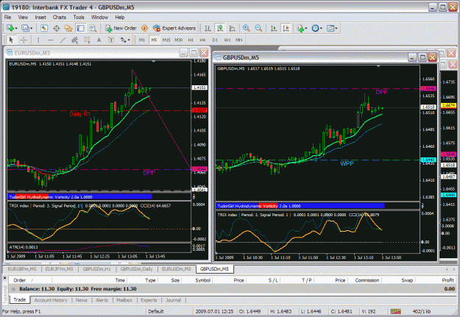Select the Daily R1 line label
Image resolution: width=460 pixels, height=317 pixels.
point(79,114)
